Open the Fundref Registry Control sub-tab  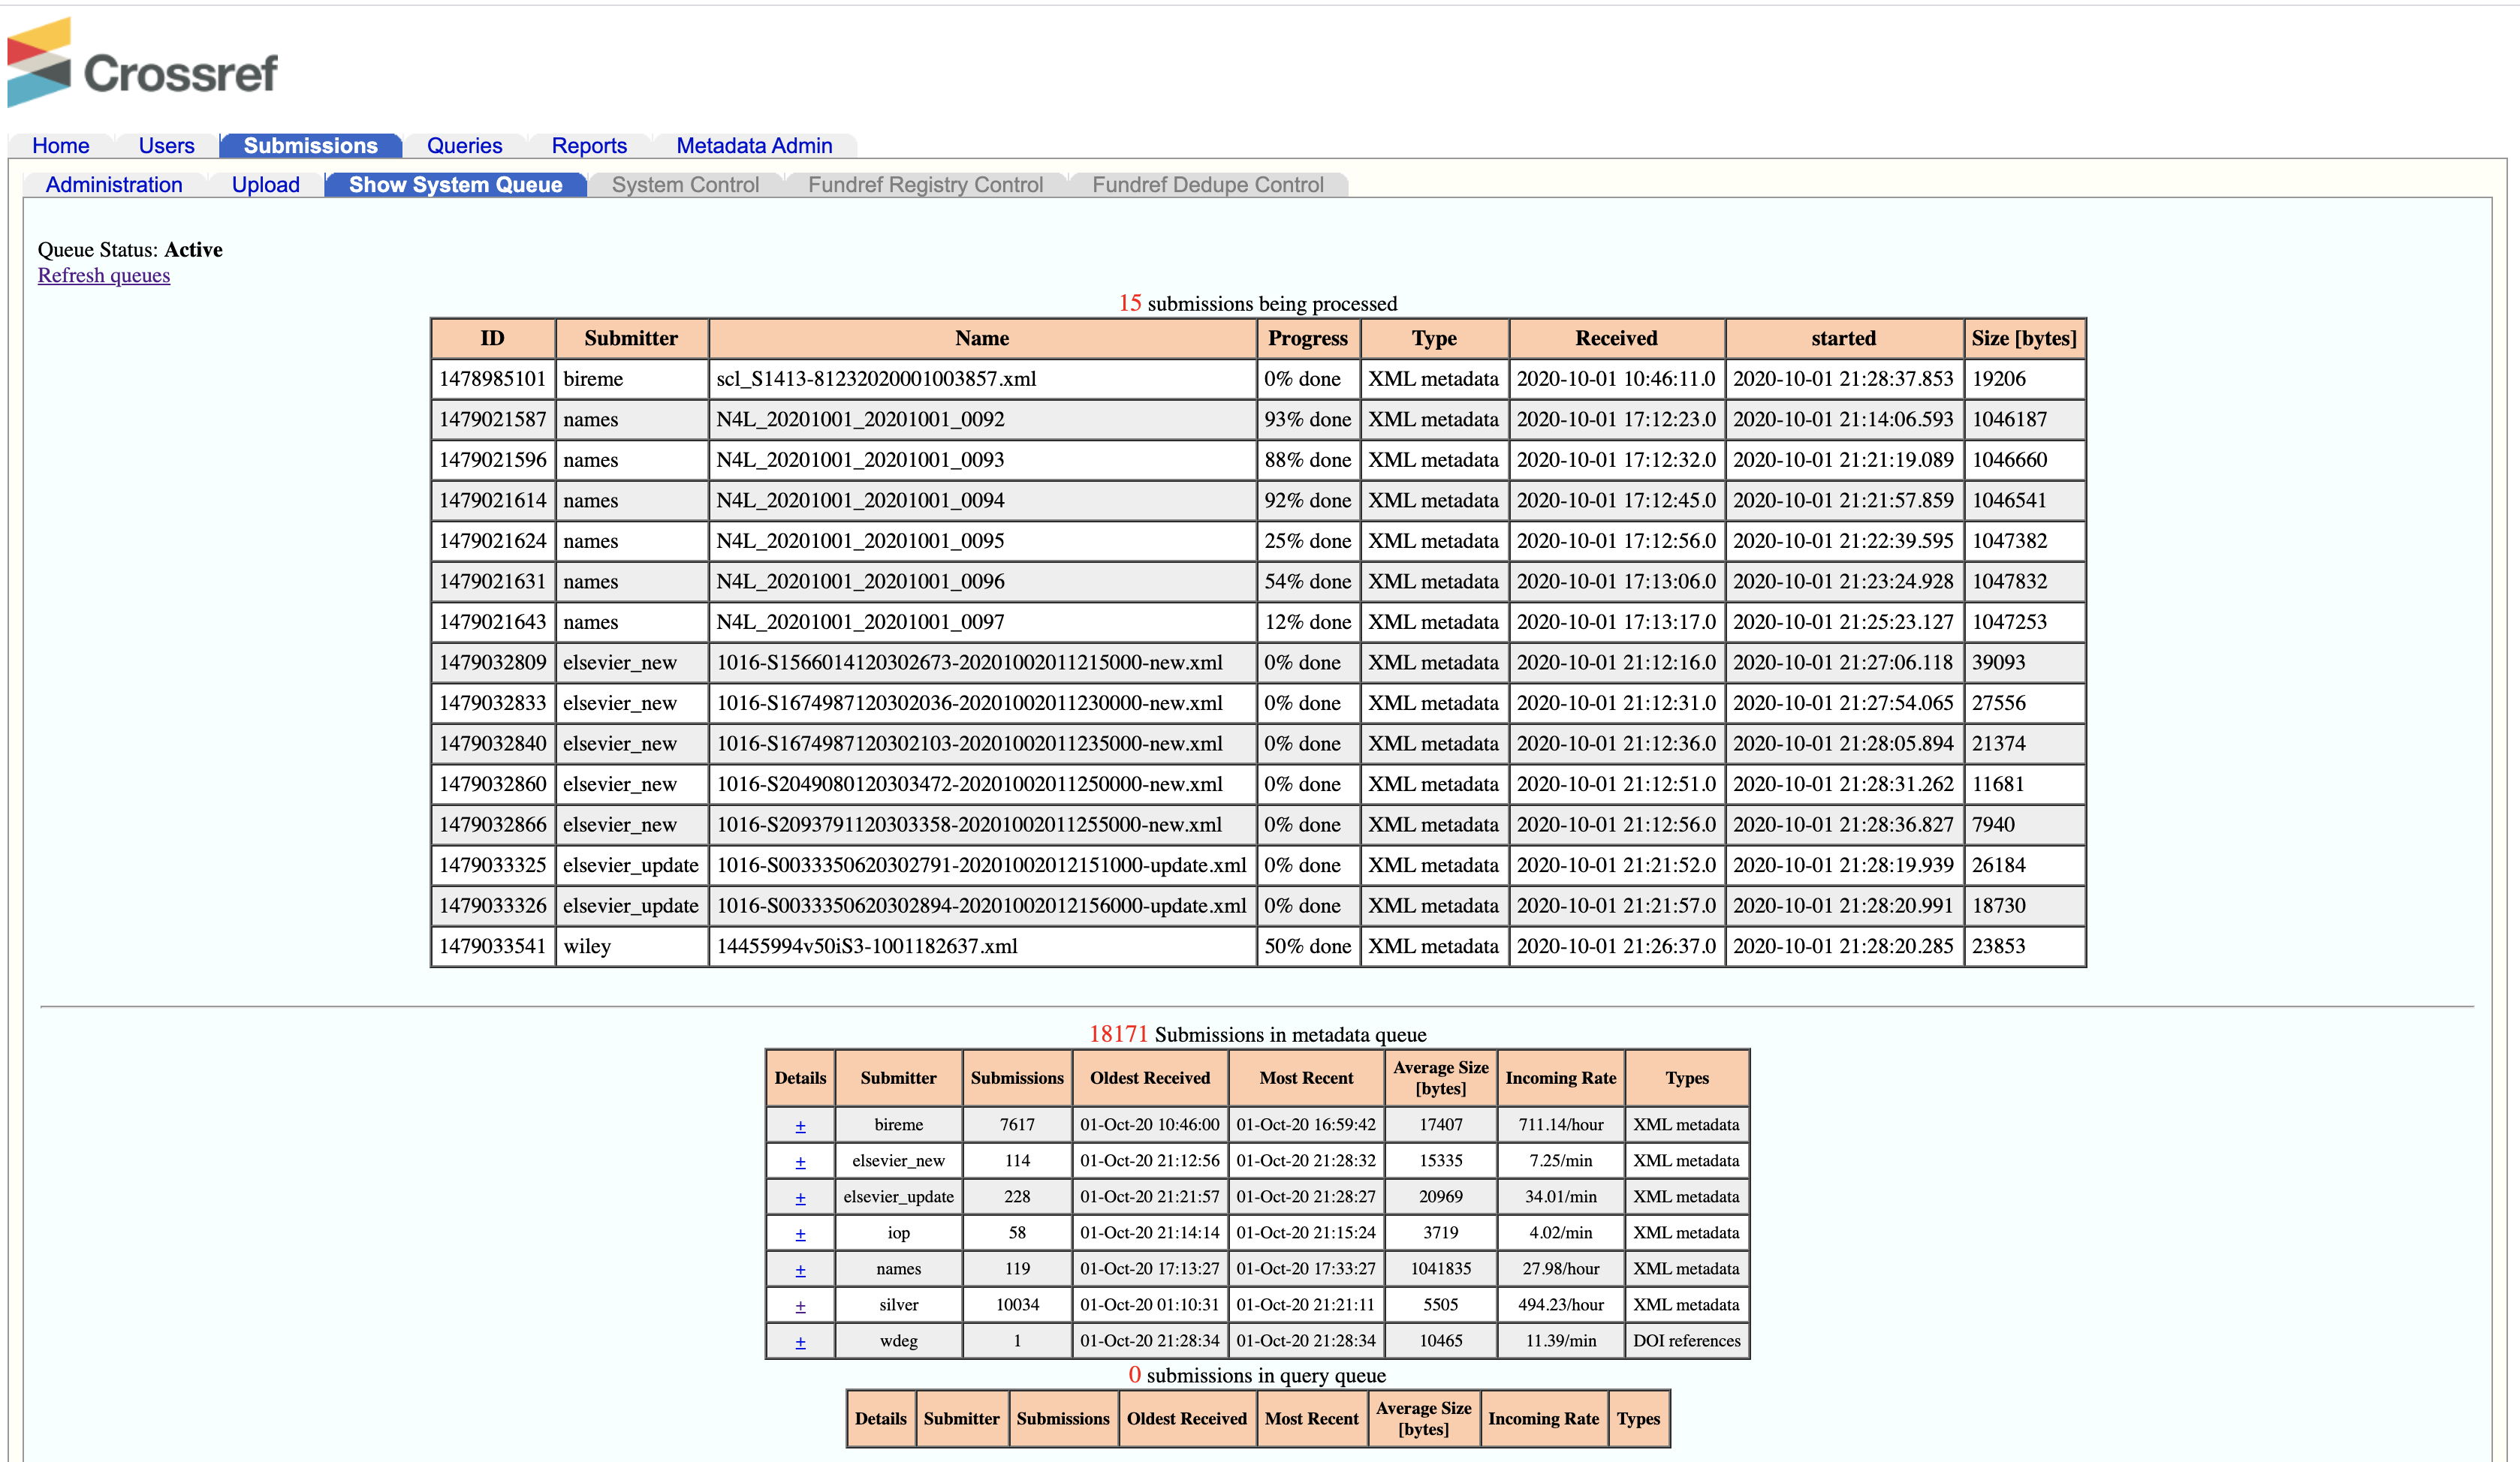click(925, 184)
